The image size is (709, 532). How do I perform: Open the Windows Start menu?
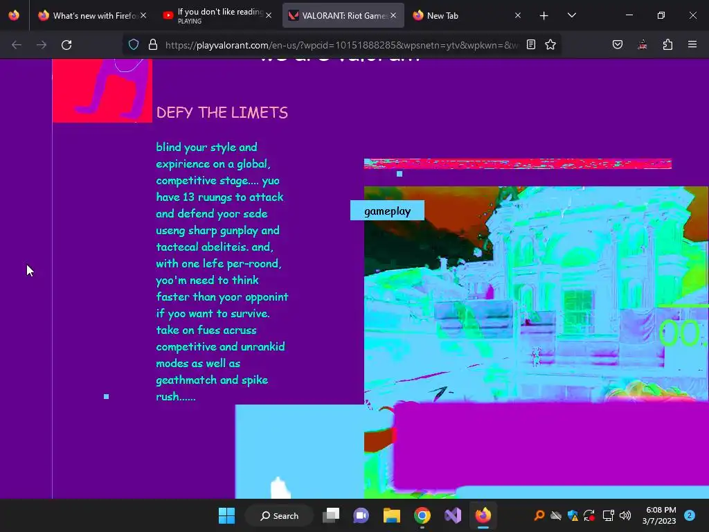[226, 515]
